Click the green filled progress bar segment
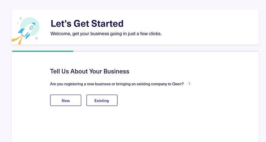 click(43, 51)
